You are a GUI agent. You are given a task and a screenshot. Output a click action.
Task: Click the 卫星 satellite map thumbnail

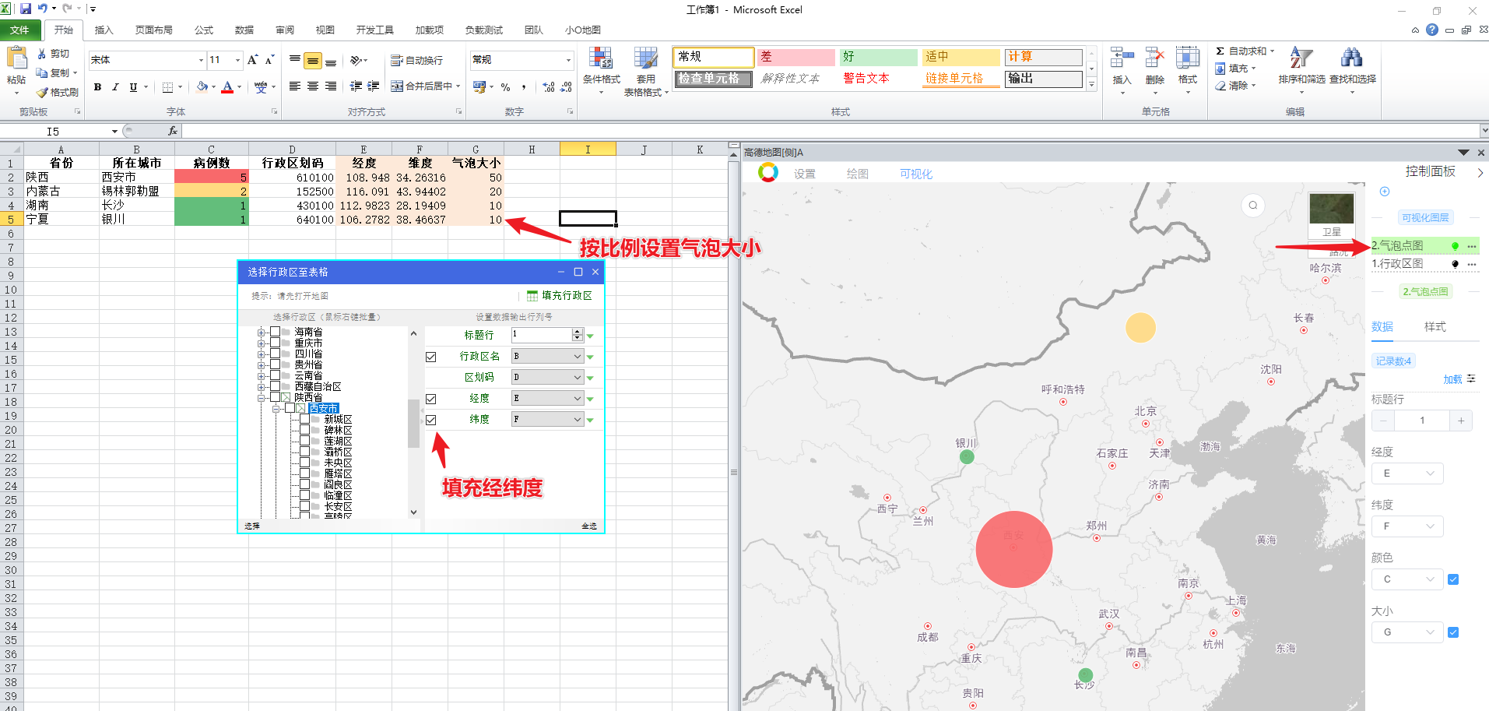coord(1332,215)
